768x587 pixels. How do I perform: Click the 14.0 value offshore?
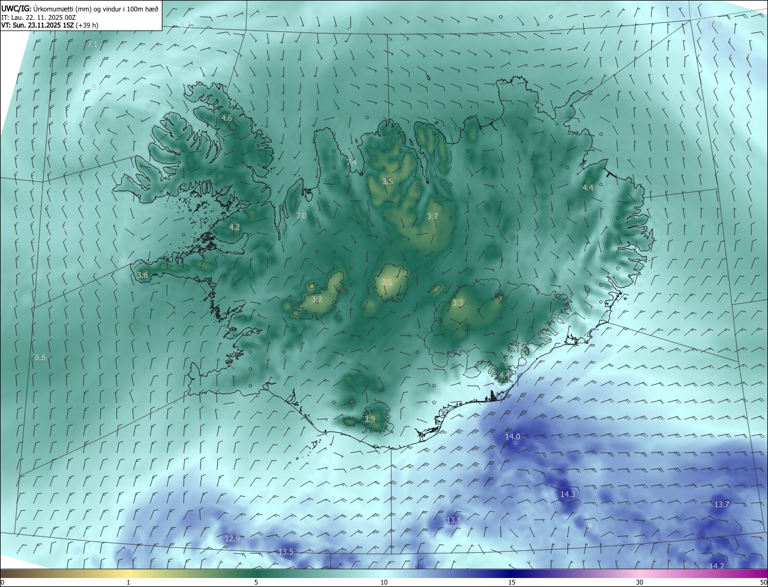point(512,436)
